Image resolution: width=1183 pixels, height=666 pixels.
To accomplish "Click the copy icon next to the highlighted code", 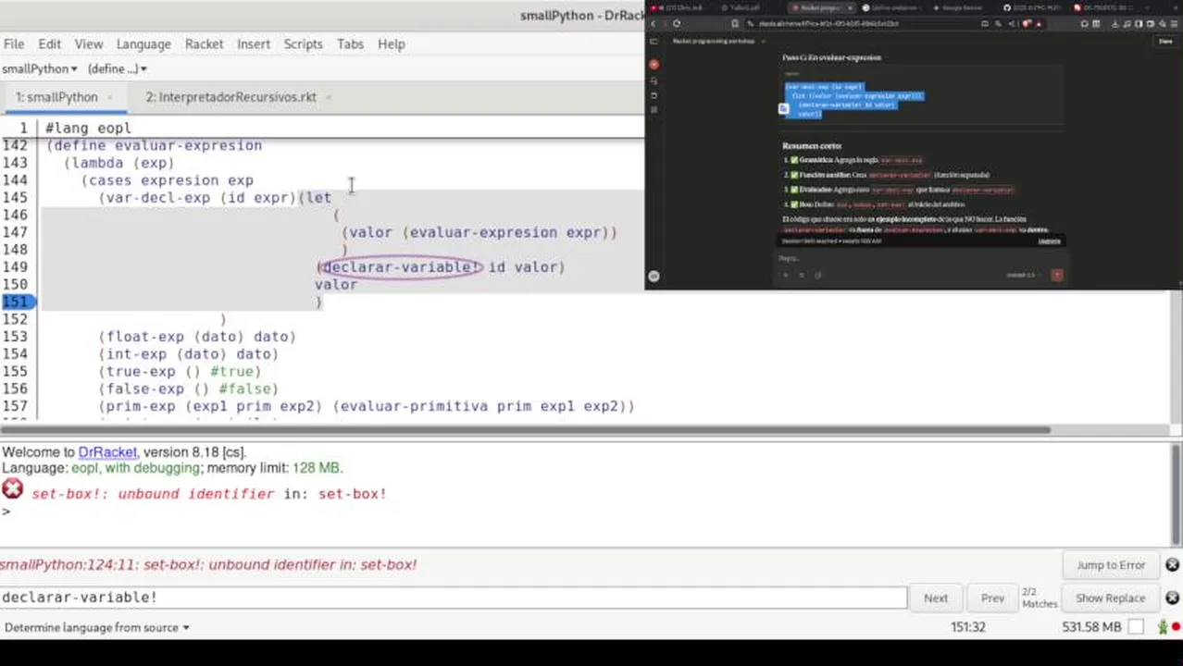I will coord(783,108).
